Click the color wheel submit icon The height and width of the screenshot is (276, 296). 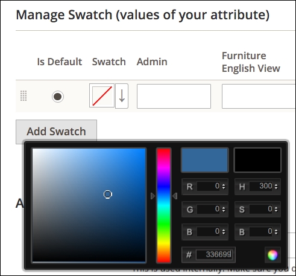272,255
